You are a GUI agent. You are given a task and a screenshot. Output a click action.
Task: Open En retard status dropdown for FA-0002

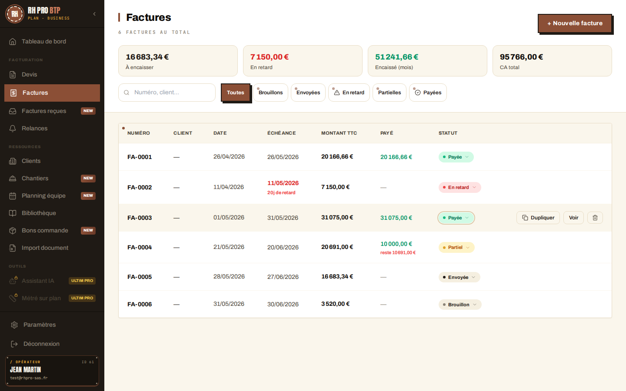click(460, 188)
